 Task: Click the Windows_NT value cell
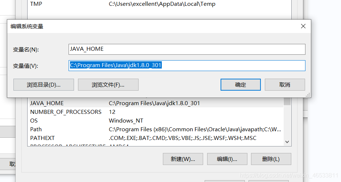click(126, 120)
